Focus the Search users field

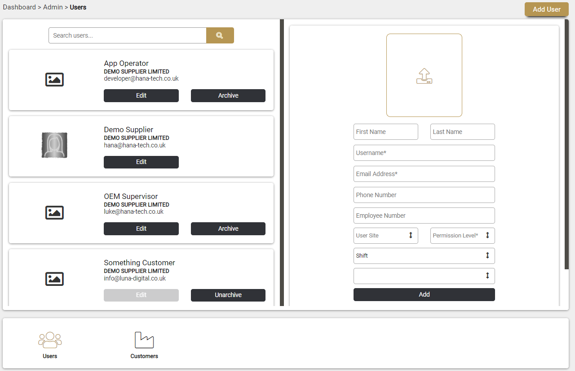(x=128, y=35)
